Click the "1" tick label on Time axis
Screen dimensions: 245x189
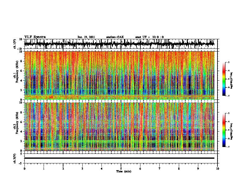44,169
